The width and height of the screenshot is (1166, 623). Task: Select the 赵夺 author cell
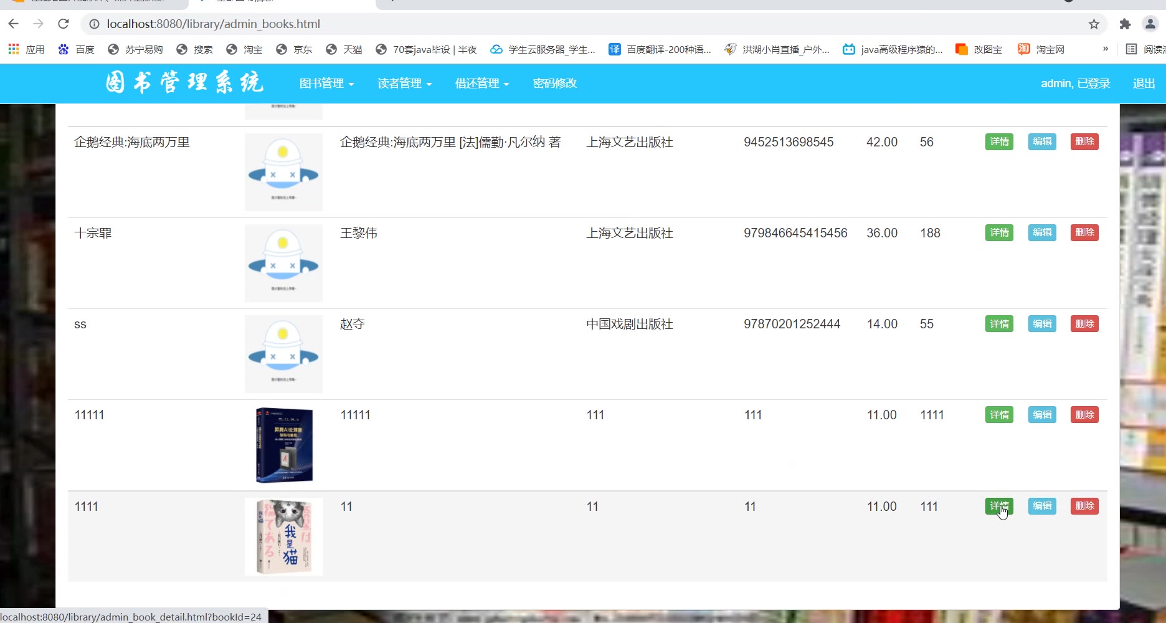[x=353, y=324]
